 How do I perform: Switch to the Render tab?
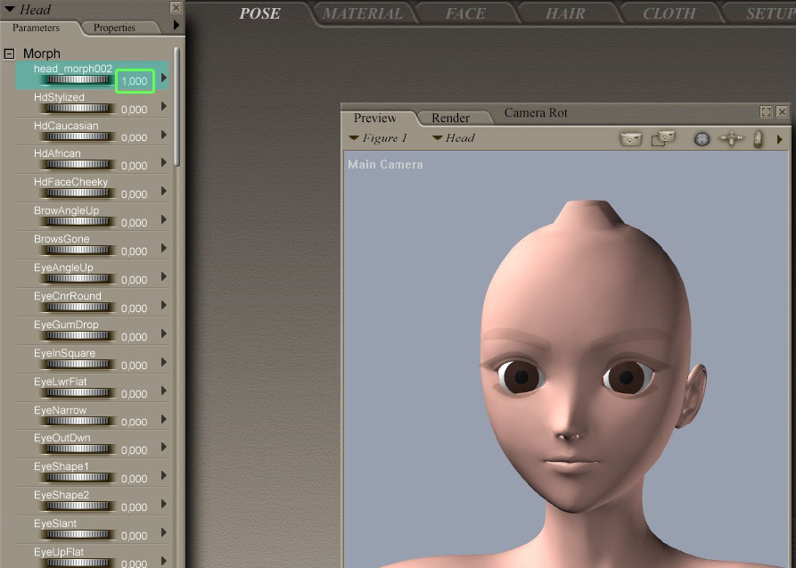[x=450, y=118]
